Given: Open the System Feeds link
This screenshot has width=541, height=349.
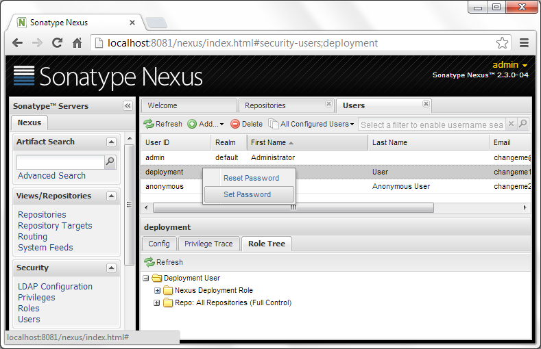Looking at the screenshot, I should pyautogui.click(x=45, y=248).
